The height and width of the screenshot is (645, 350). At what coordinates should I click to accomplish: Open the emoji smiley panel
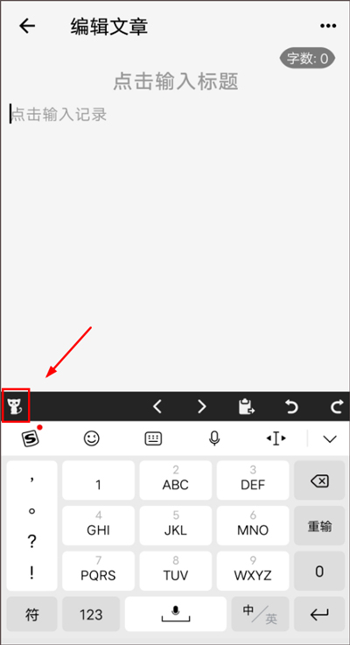(x=91, y=439)
